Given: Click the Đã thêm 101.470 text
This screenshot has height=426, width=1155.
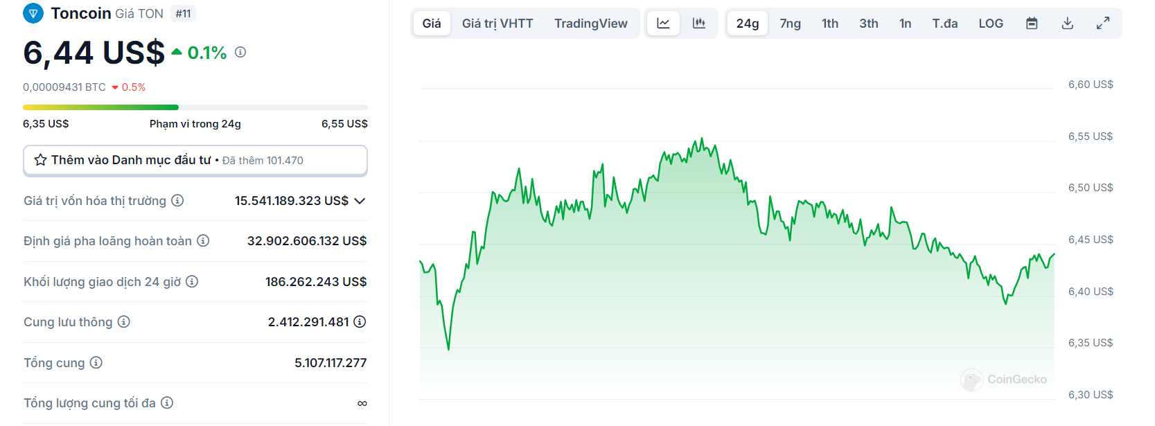Looking at the screenshot, I should pyautogui.click(x=263, y=161).
